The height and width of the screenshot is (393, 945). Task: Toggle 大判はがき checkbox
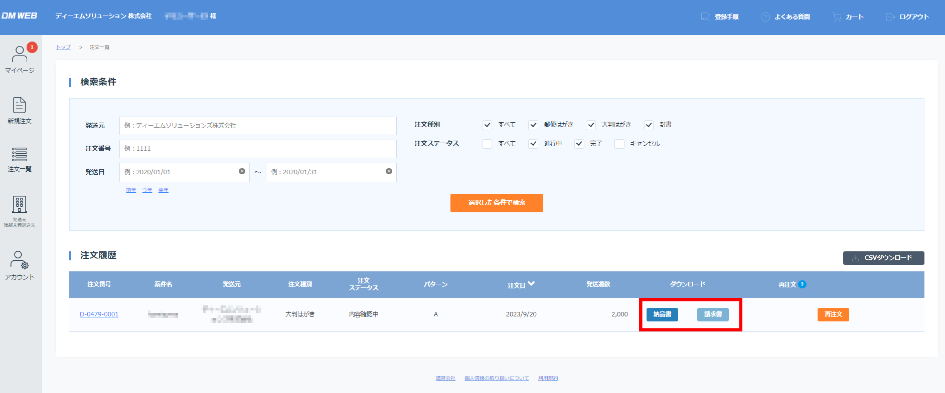tap(591, 125)
